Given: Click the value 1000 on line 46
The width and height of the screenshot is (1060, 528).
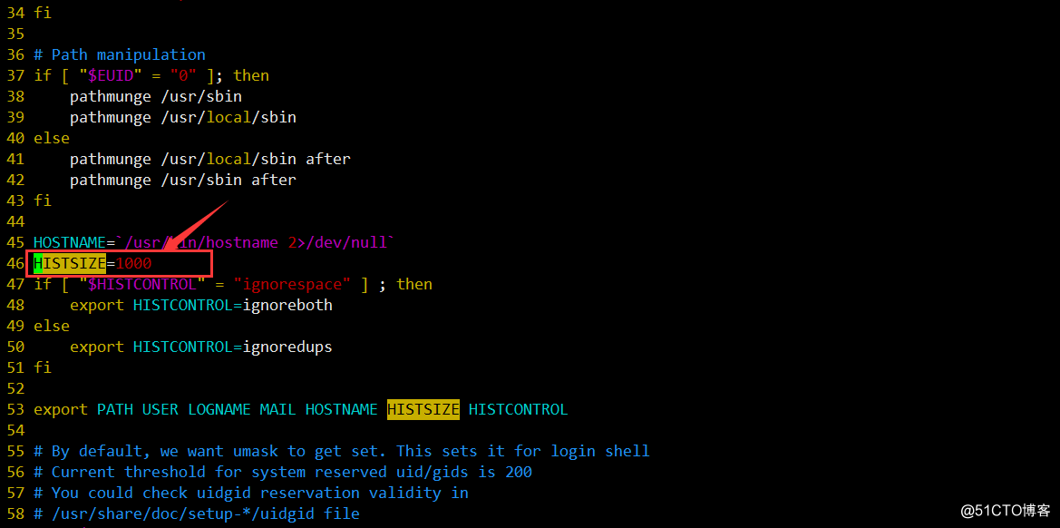Looking at the screenshot, I should tap(134, 262).
